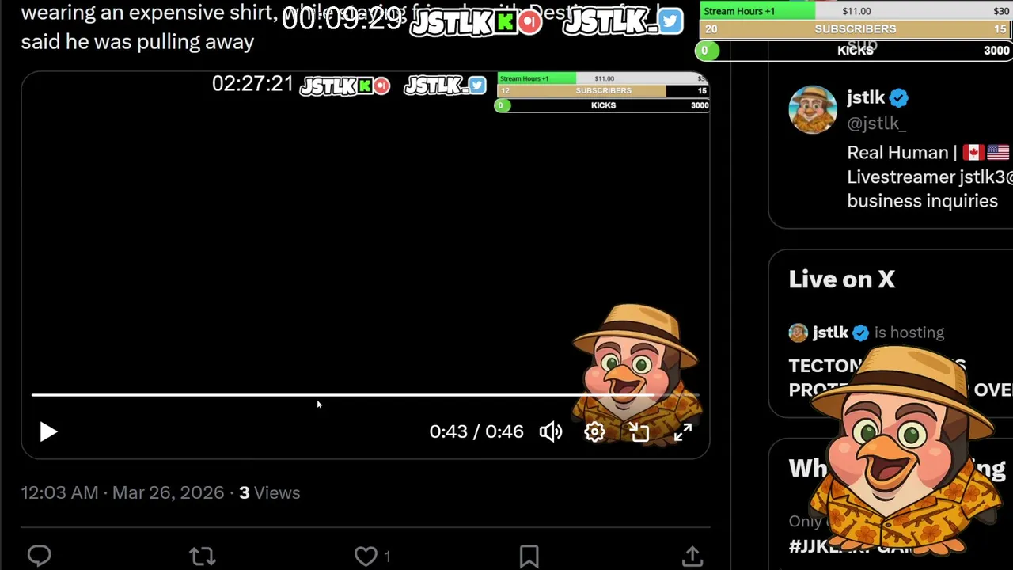The height and width of the screenshot is (570, 1013).
Task: Click the verified badge next to 'is hosting'
Action: [860, 332]
